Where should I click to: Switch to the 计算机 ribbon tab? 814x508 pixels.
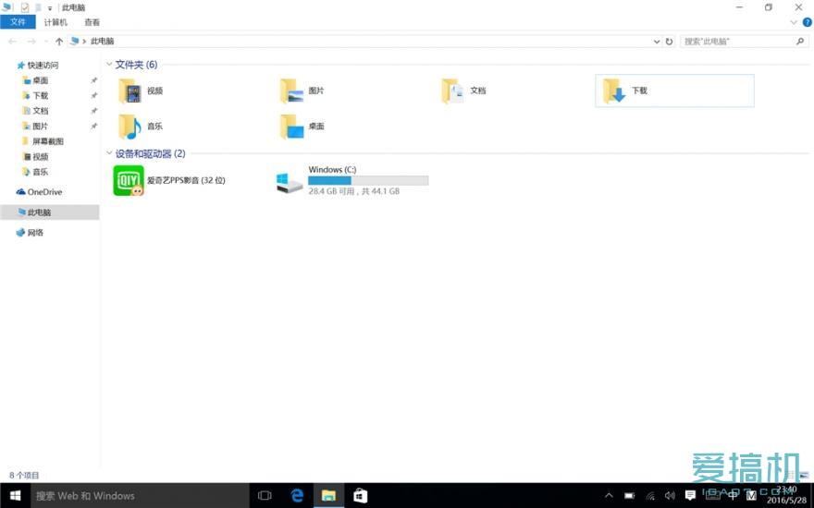(x=55, y=22)
